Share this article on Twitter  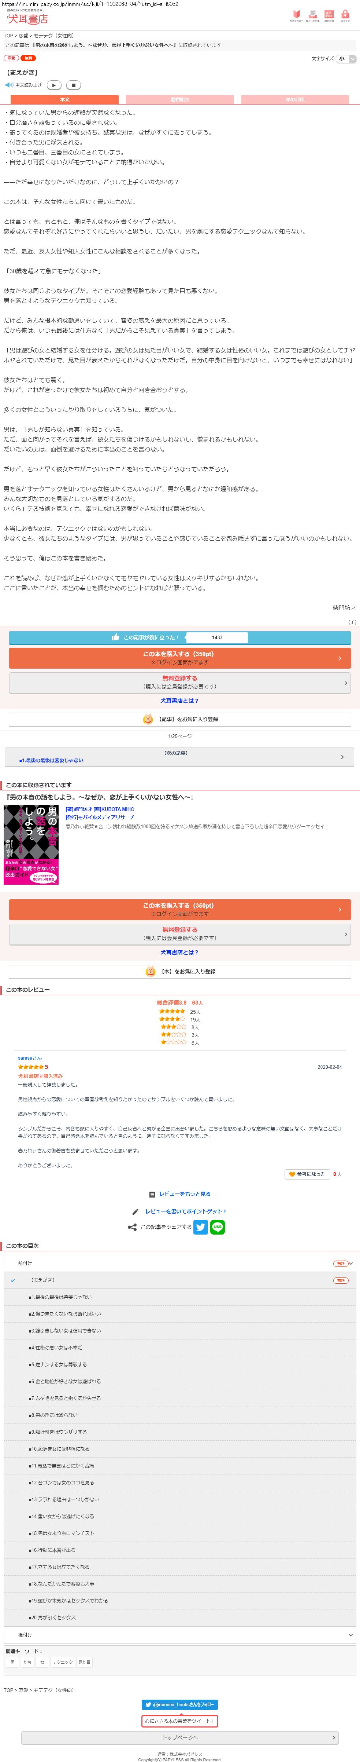(x=201, y=1227)
